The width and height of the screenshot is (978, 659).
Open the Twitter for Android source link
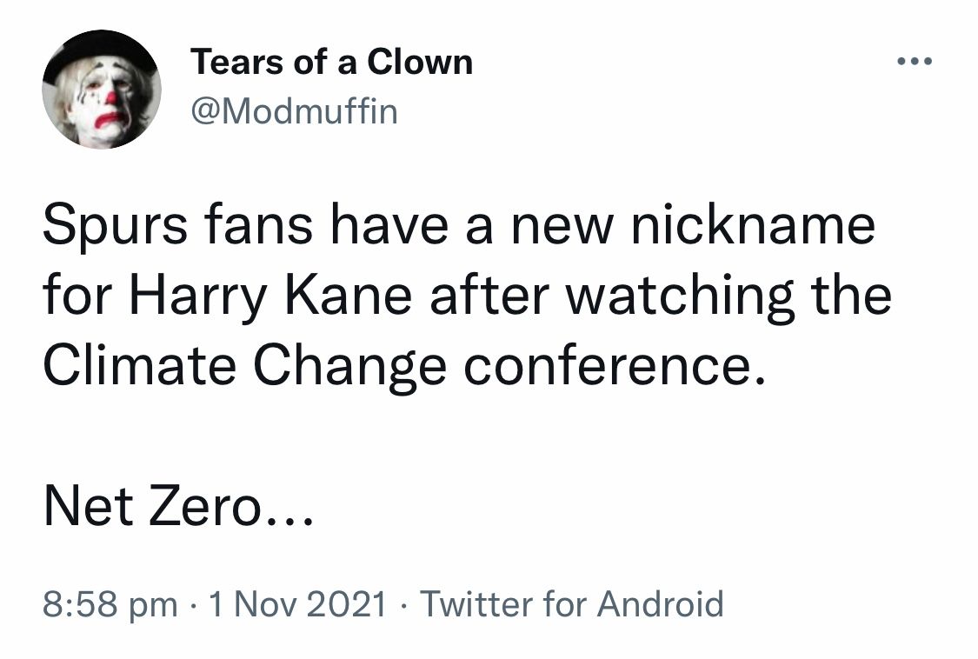tap(571, 603)
